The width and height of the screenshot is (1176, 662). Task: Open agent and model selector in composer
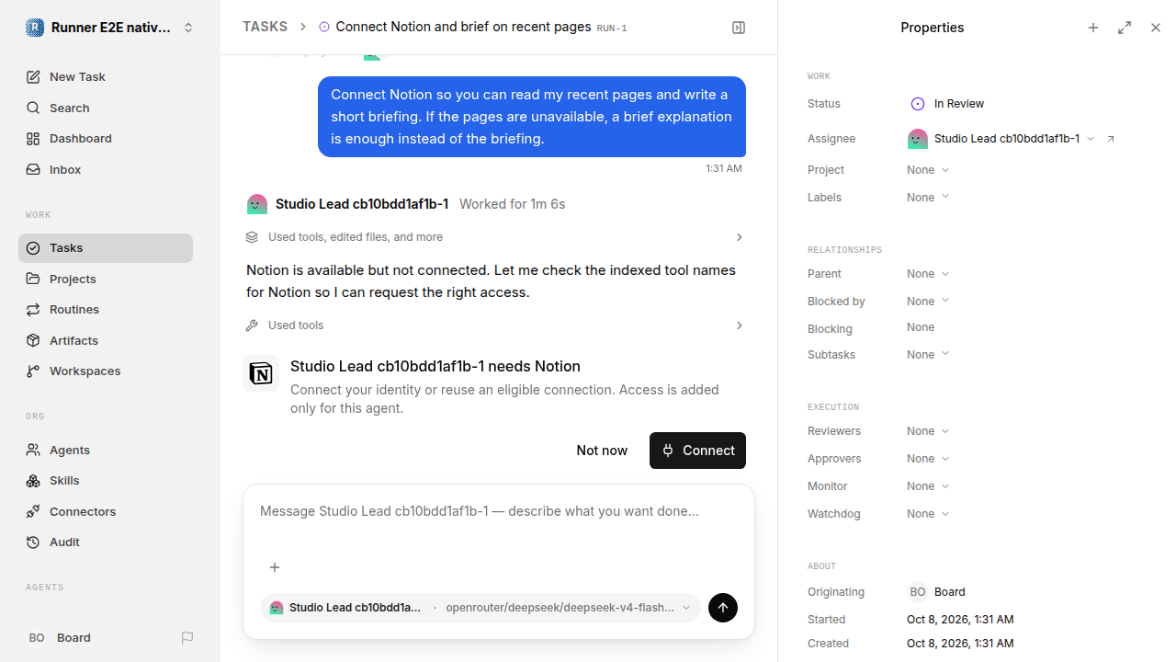481,608
